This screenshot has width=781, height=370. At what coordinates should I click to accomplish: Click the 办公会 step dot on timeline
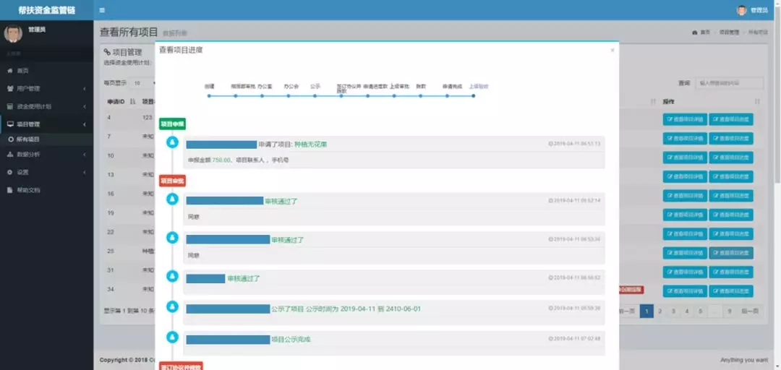289,95
